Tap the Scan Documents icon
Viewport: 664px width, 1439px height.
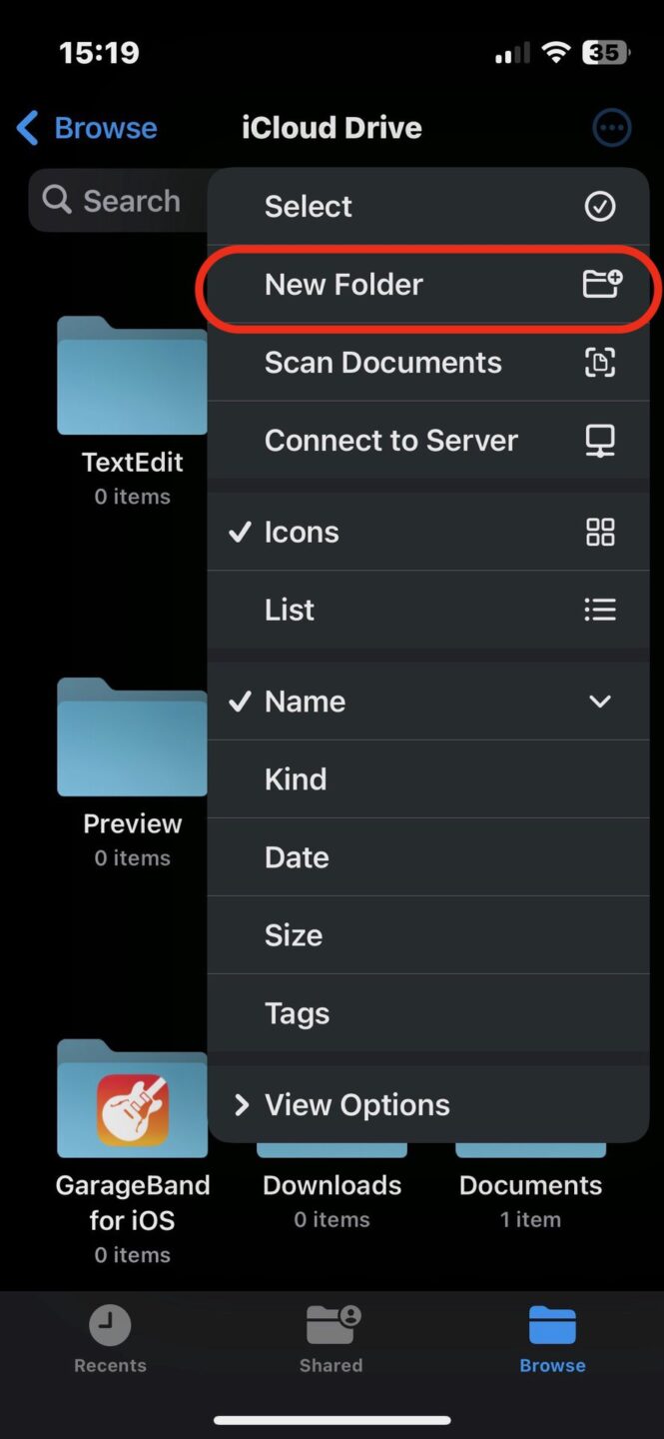click(599, 363)
